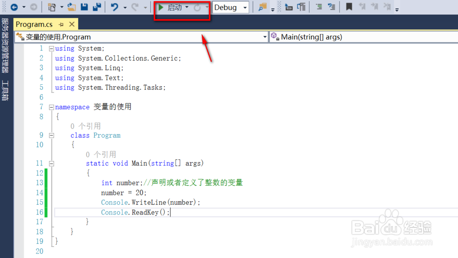Start debugging with the green 启动 button
This screenshot has width=458, height=258.
170,7
